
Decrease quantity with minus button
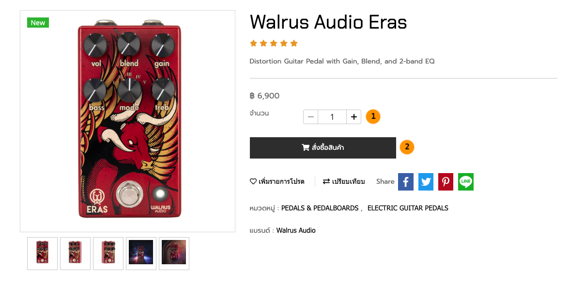pos(310,117)
